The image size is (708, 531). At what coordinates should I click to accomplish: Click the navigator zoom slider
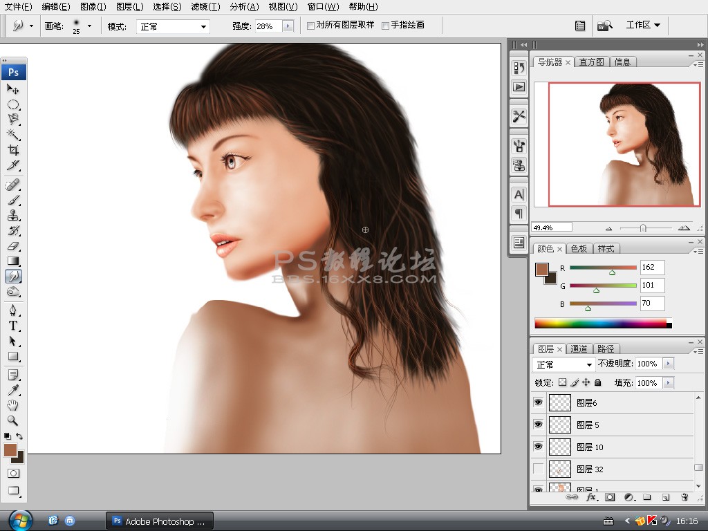[643, 228]
